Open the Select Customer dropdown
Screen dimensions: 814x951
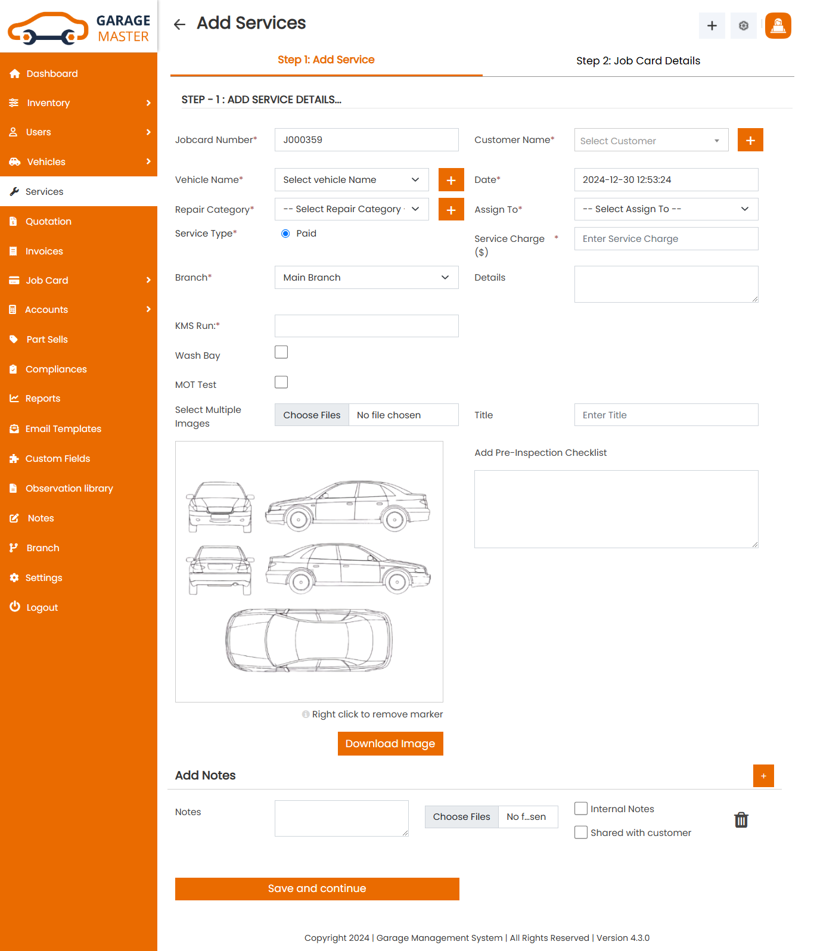tap(651, 141)
